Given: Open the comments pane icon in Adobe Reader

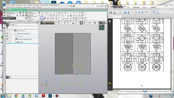Looking at the screenshot, I should (x=110, y=83).
